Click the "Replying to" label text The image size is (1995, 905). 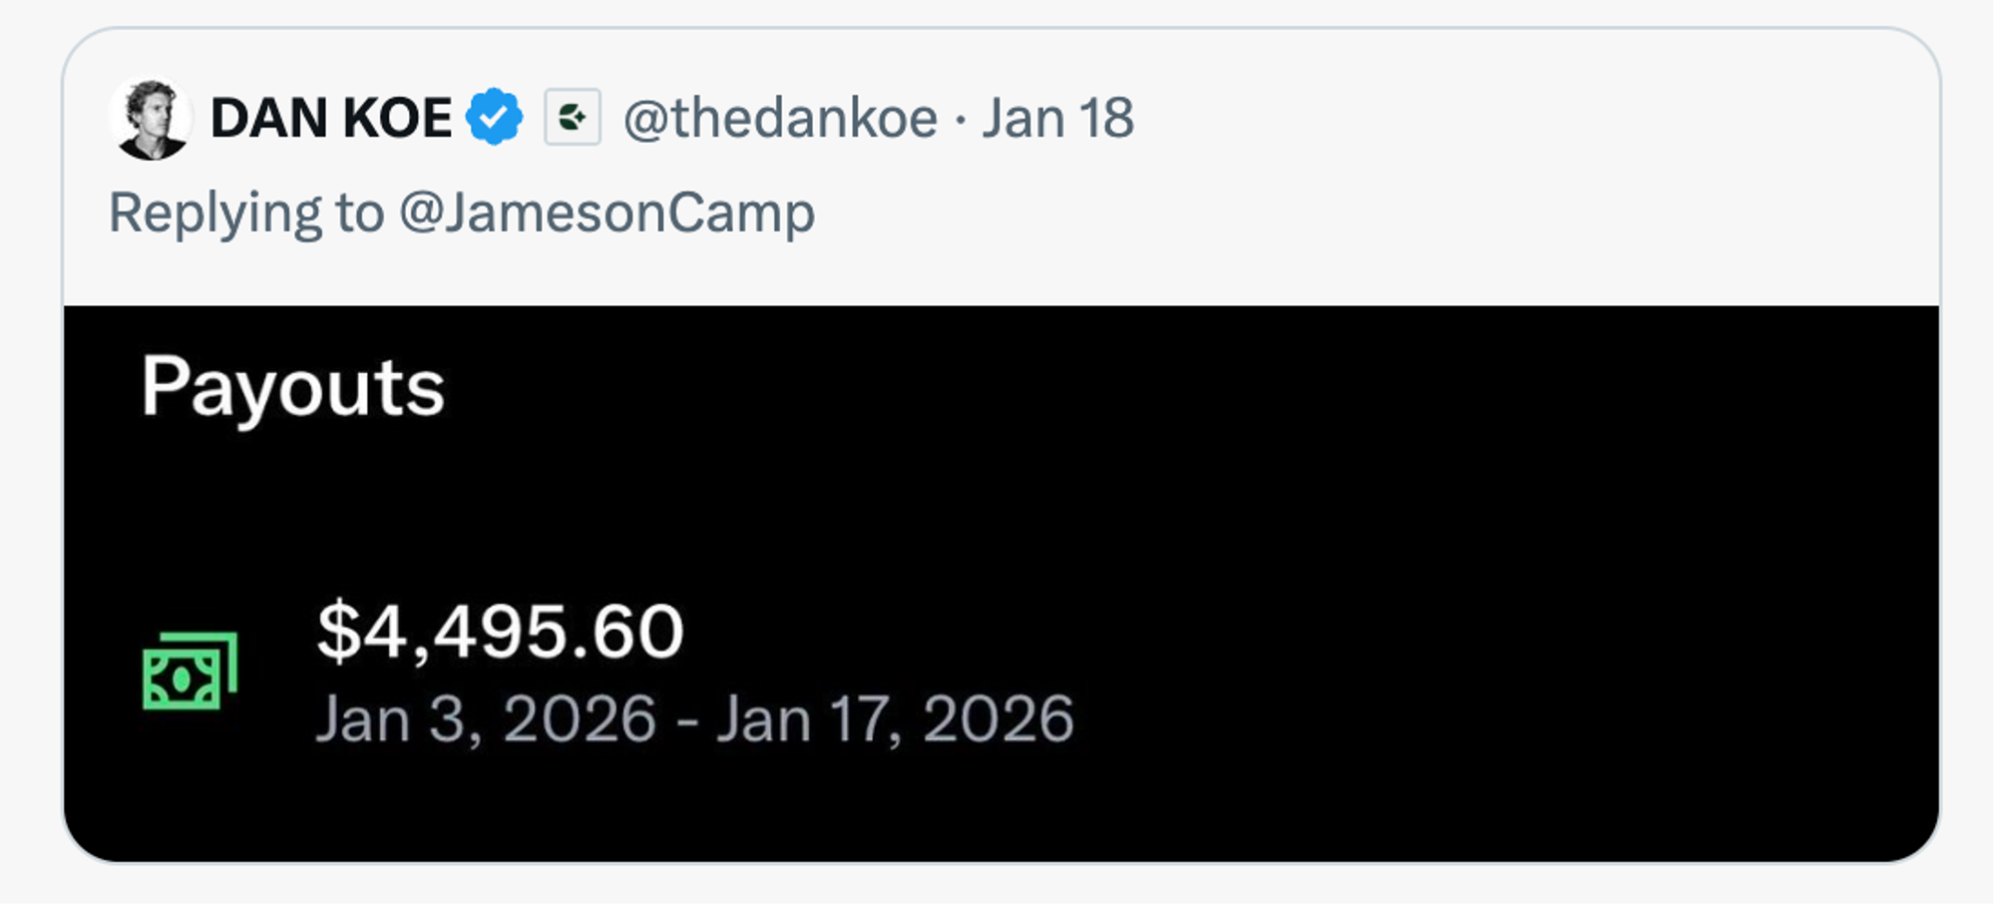246,213
